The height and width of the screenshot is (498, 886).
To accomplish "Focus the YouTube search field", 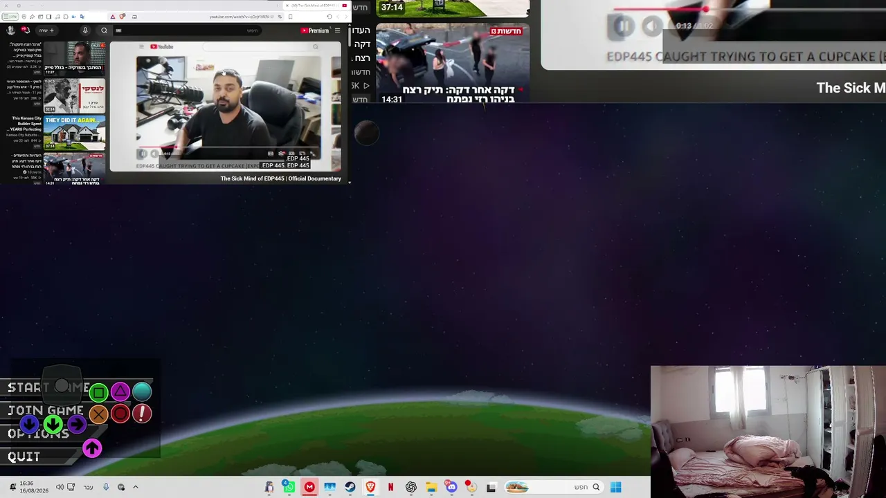I will [x=187, y=30].
